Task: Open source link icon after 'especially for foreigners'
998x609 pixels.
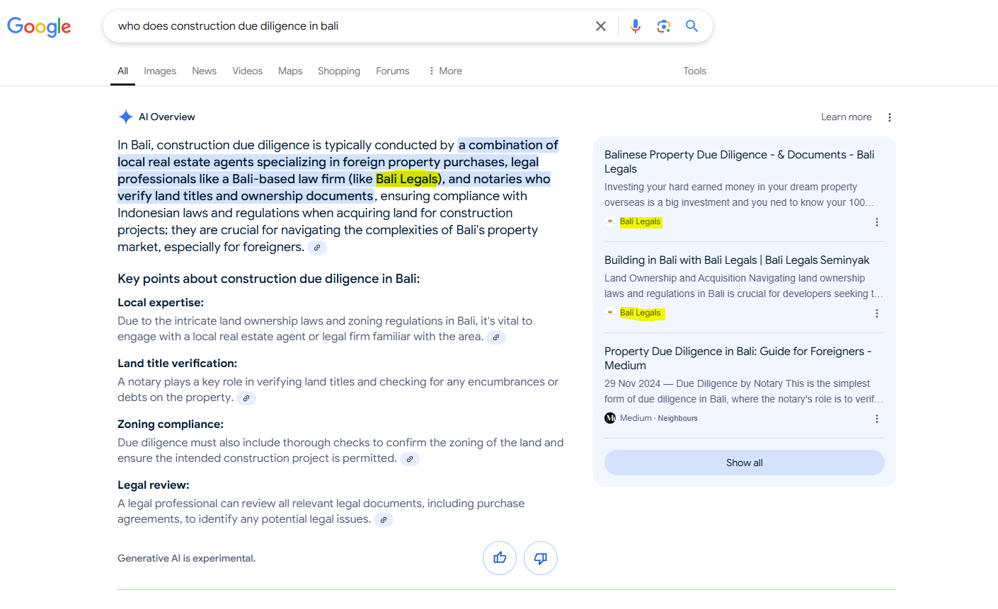Action: (317, 248)
